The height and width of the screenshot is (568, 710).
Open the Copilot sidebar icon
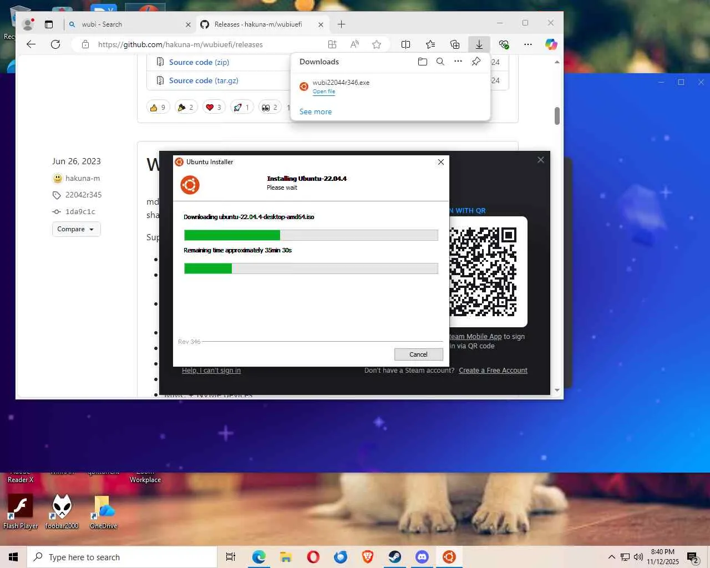coord(551,44)
